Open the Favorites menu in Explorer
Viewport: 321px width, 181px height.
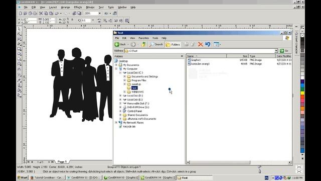click(x=144, y=38)
